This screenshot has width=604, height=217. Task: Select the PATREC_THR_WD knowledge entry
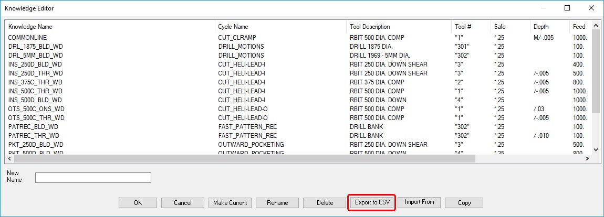tap(34, 136)
